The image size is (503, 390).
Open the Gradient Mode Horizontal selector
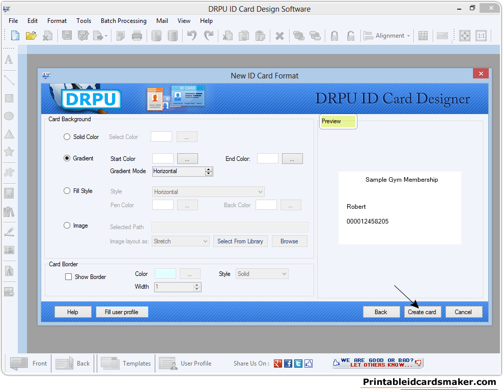(183, 171)
